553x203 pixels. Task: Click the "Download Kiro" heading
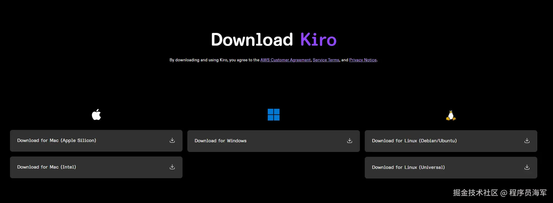(x=274, y=40)
